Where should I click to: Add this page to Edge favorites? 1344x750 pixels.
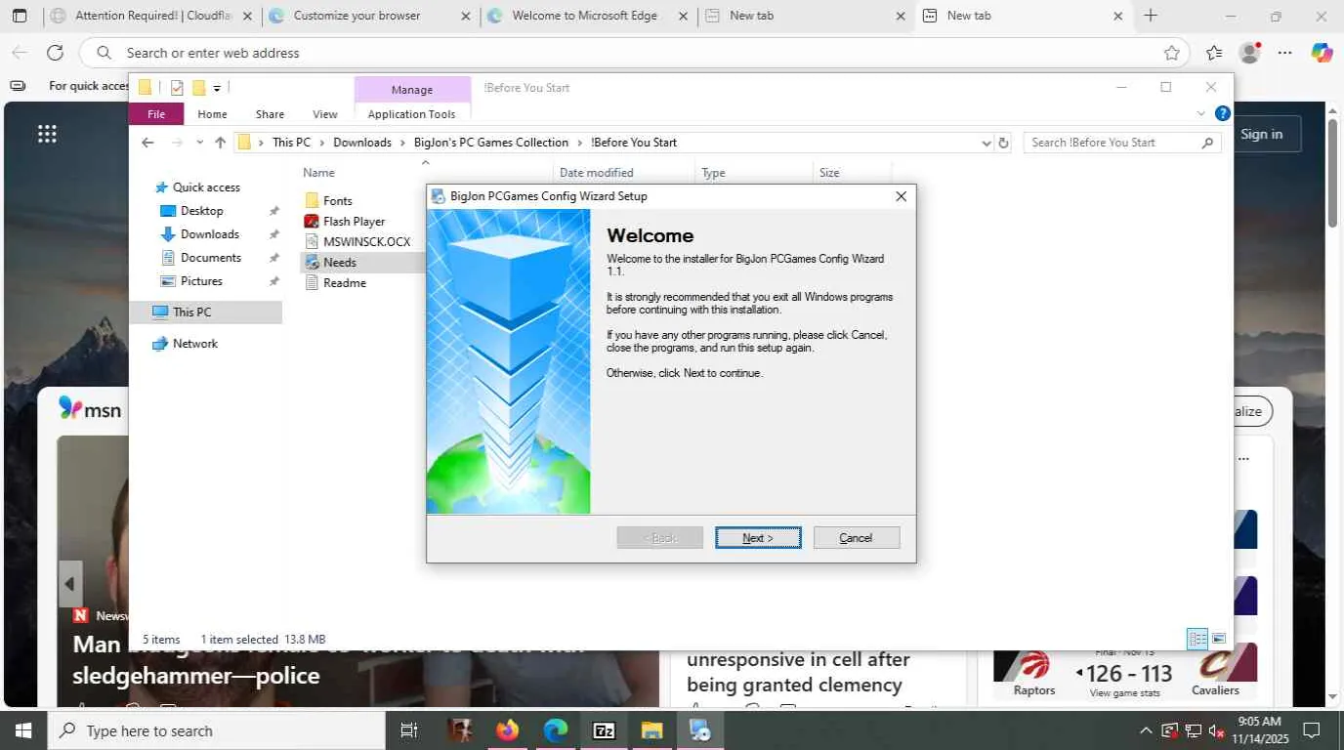click(1171, 53)
